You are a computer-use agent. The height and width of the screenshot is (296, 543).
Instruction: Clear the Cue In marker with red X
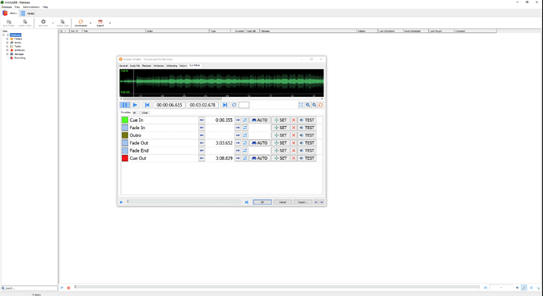[294, 120]
